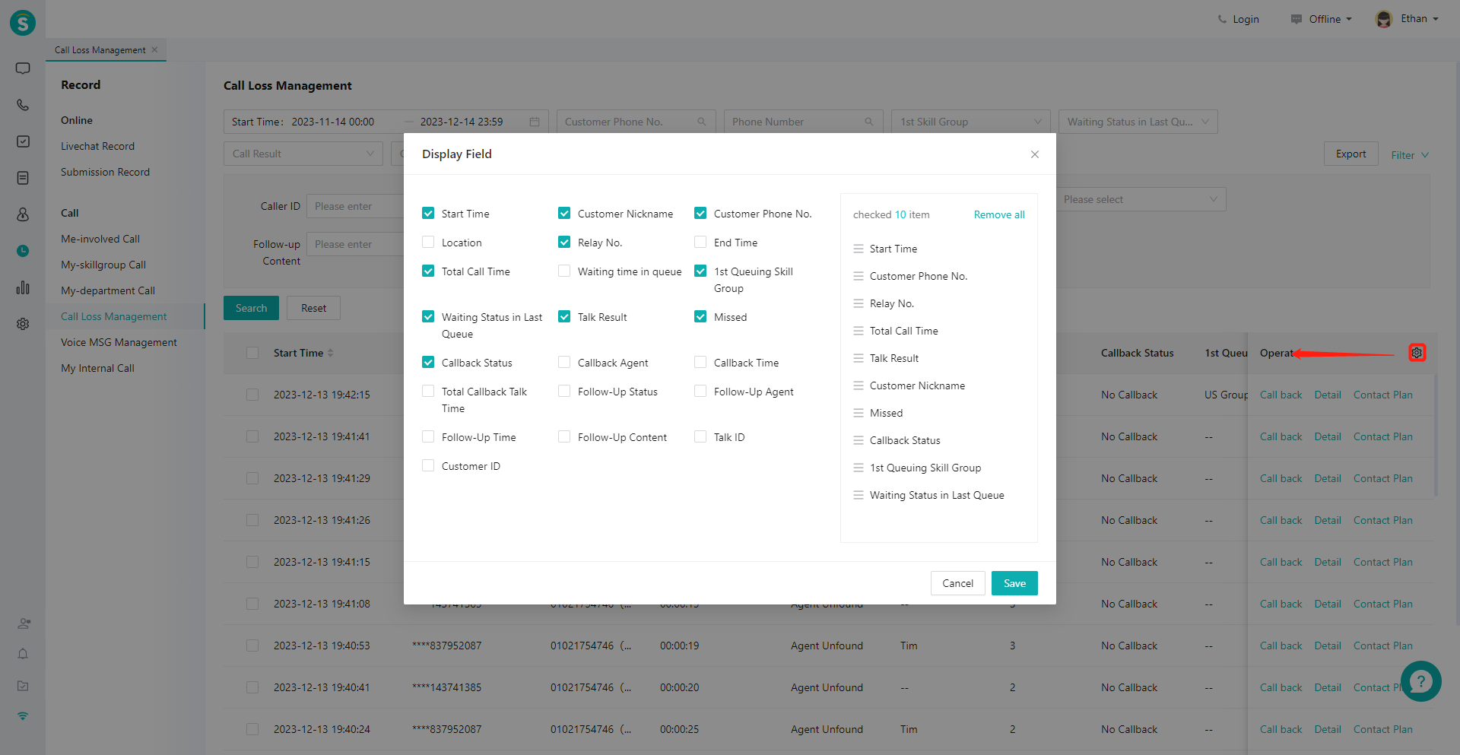Enable the Follow-Up Status checkbox
This screenshot has width=1460, height=755.
564,391
